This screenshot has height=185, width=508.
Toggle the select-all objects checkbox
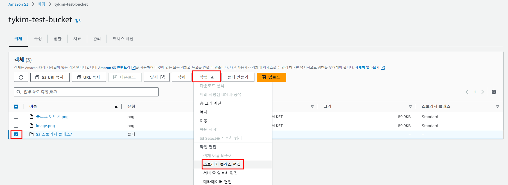click(16, 107)
